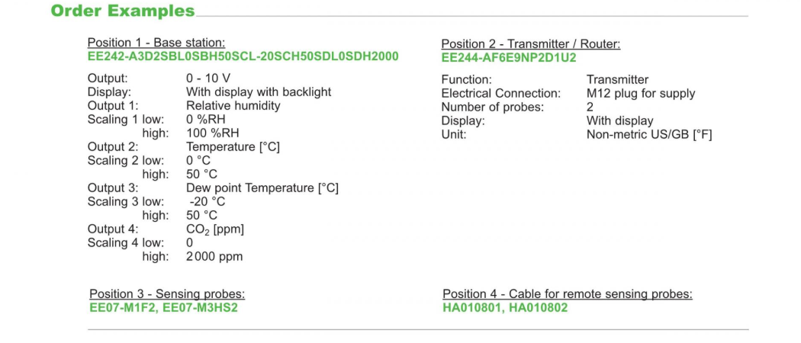The width and height of the screenshot is (801, 343).
Task: Click the Non-metric US/GB [°F] unit value
Action: (x=648, y=135)
